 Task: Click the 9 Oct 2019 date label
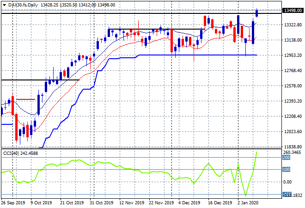(41, 203)
